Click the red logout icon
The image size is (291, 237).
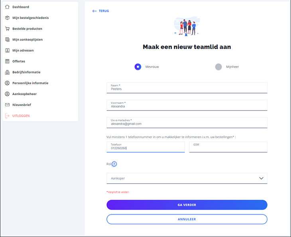pyautogui.click(x=7, y=116)
